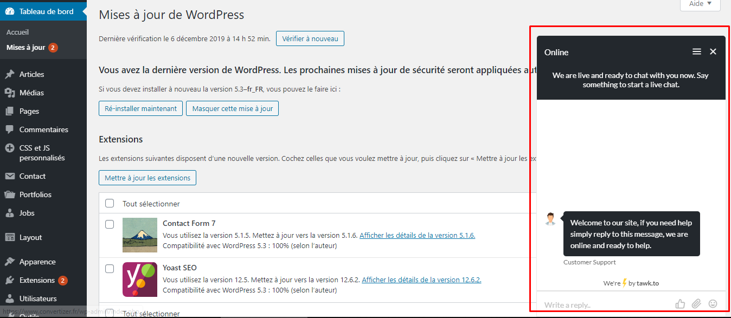Click the CSS et JS plus icon
This screenshot has width=731, height=318.
tap(10, 148)
